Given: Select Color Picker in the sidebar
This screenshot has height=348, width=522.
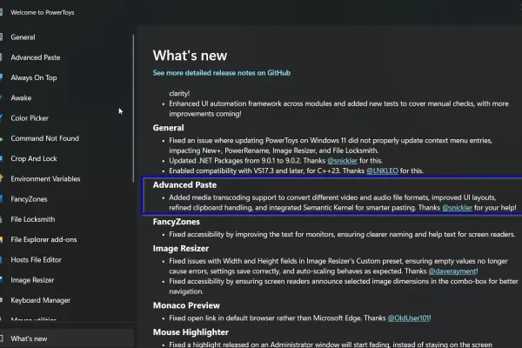Looking at the screenshot, I should coord(30,118).
